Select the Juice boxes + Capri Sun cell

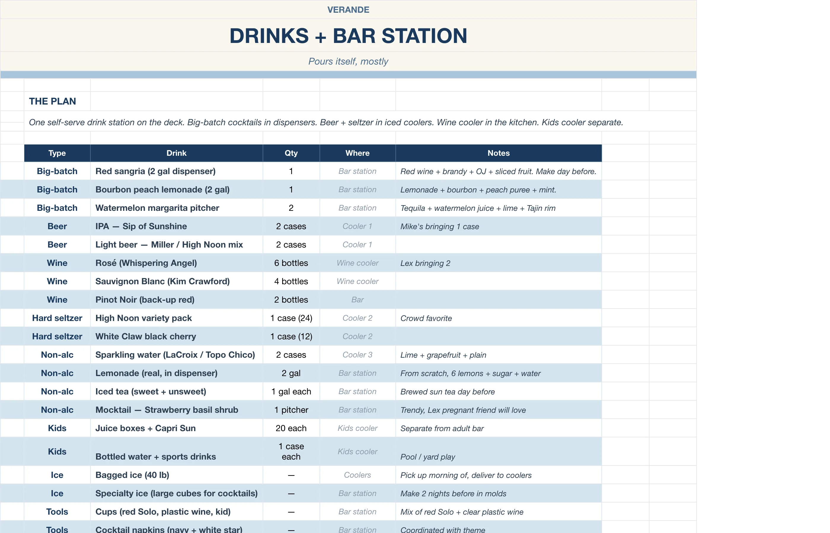point(176,428)
